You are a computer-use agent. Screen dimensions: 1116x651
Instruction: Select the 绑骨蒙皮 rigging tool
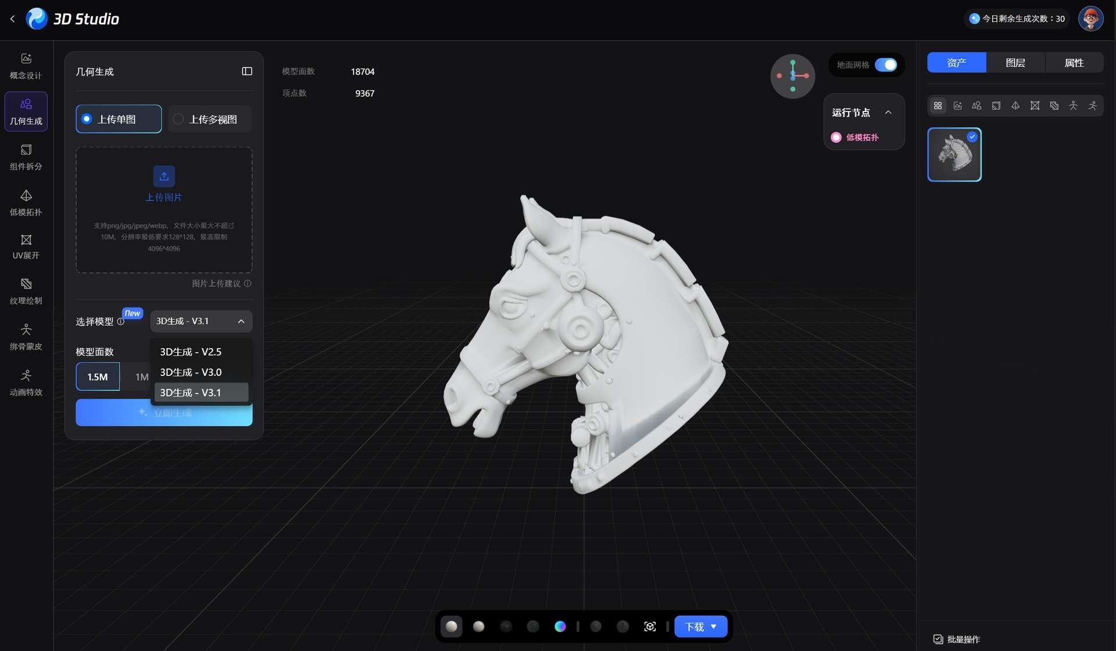pos(26,337)
